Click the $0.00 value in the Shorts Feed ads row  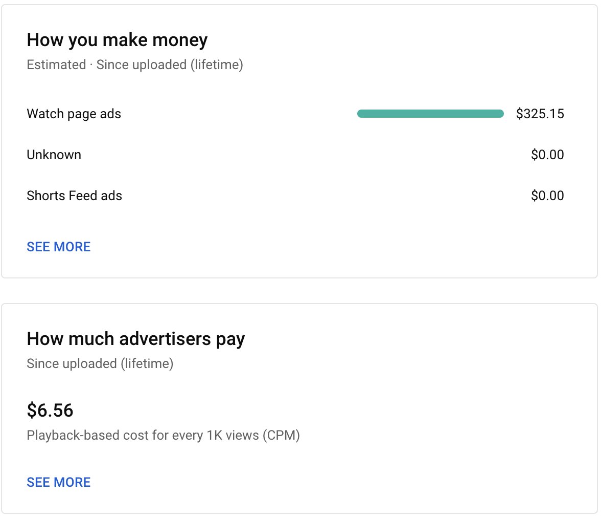[547, 196]
